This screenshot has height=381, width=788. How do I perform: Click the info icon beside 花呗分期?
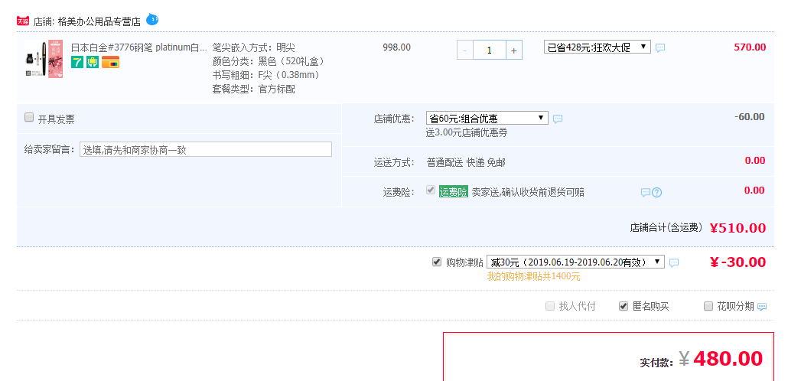762,307
